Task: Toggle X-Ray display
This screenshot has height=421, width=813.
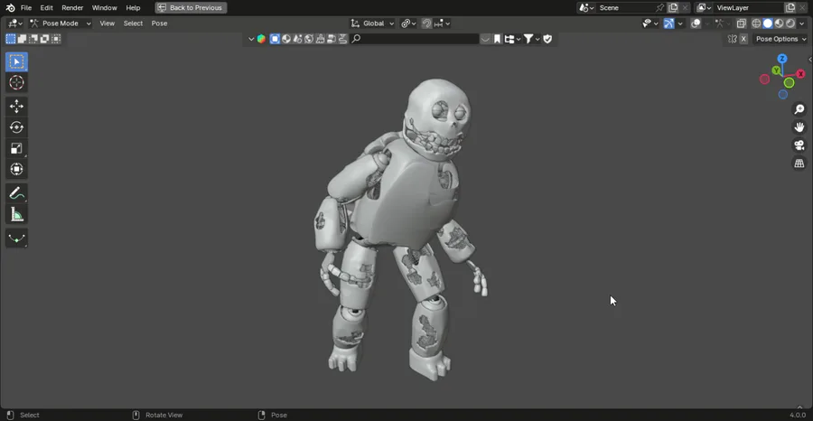Action: (742, 23)
